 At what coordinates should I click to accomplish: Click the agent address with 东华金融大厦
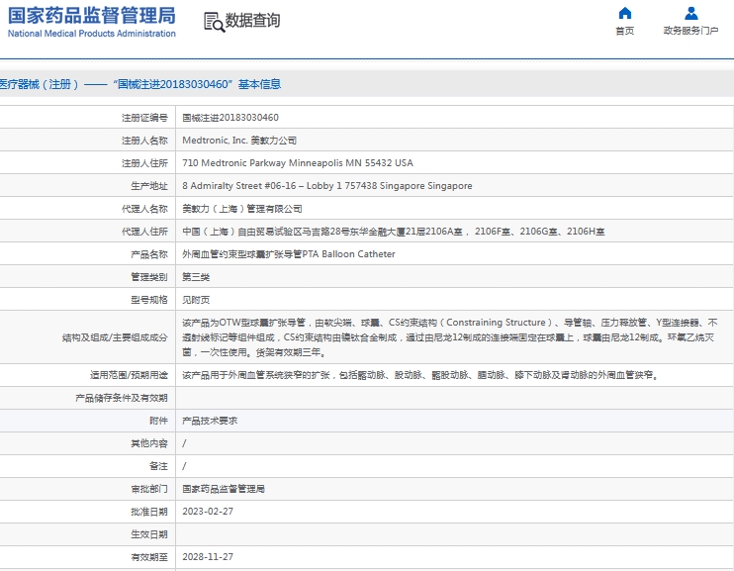394,232
